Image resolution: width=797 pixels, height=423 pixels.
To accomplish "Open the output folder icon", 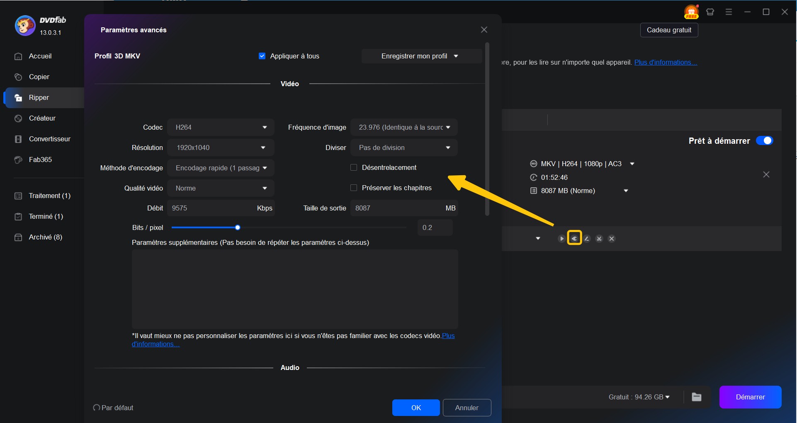I will tap(697, 397).
